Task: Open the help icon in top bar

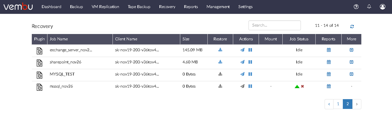Action: (x=356, y=7)
